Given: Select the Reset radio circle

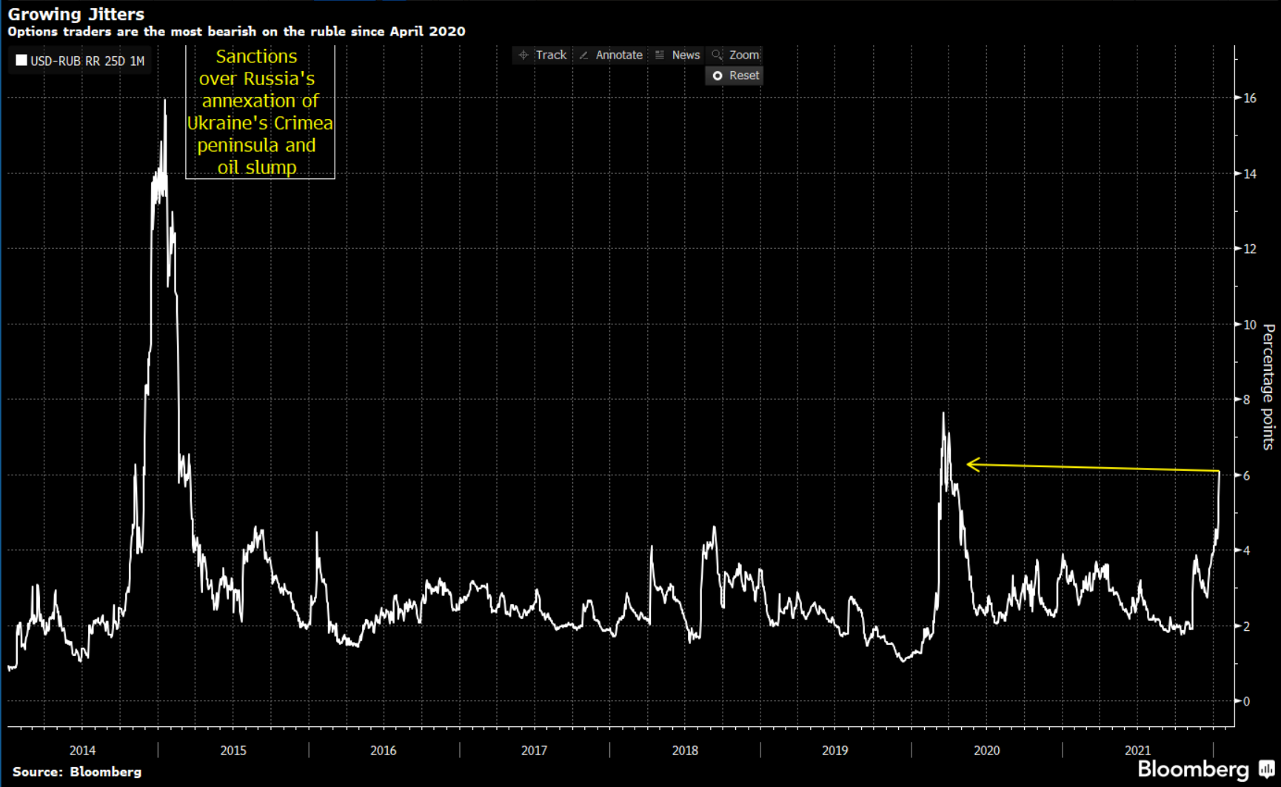Looking at the screenshot, I should (718, 76).
